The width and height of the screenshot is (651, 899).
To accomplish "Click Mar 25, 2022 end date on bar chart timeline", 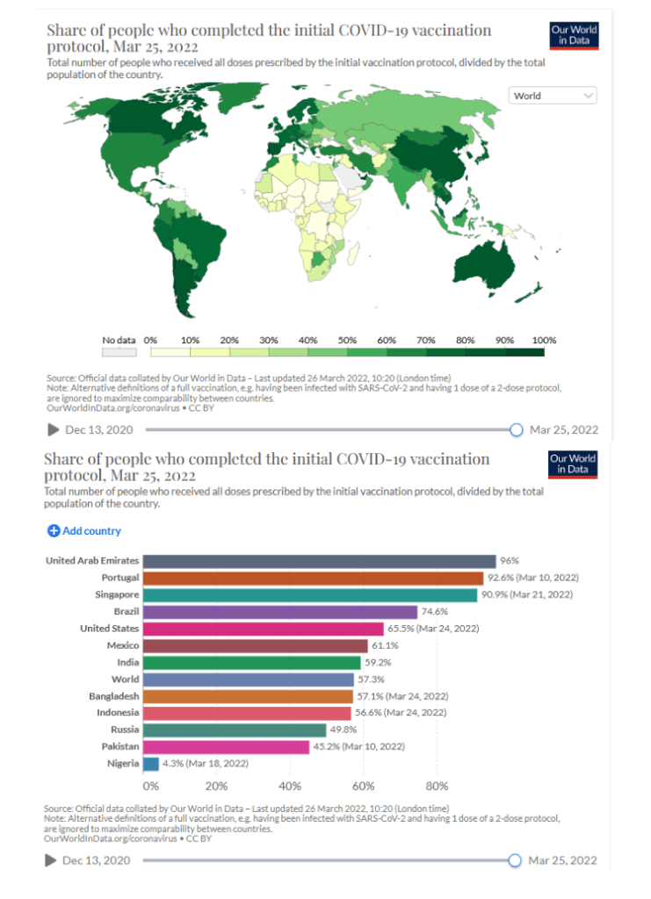I will point(563,860).
